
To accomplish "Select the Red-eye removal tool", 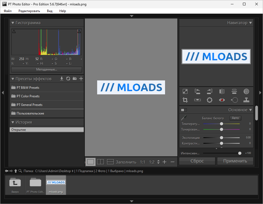I will (x=222, y=100).
